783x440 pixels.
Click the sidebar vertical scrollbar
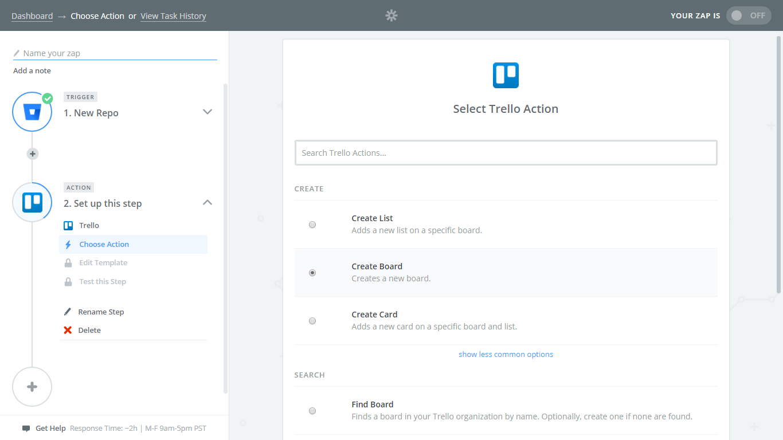225,238
